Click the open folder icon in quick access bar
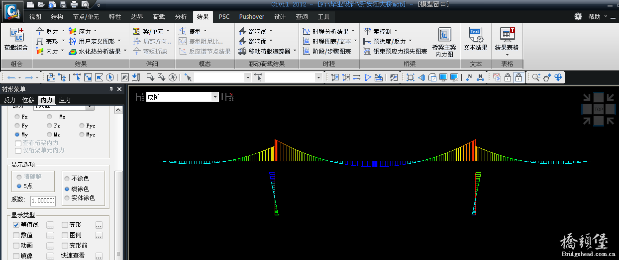 click(41, 4)
